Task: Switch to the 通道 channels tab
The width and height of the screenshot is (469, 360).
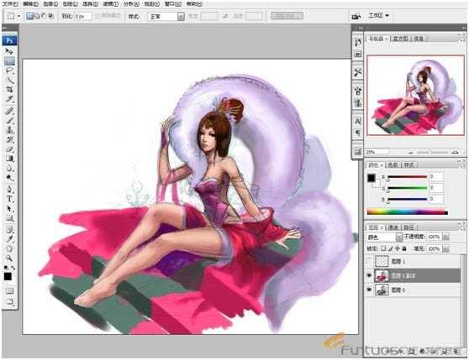Action: pos(393,227)
